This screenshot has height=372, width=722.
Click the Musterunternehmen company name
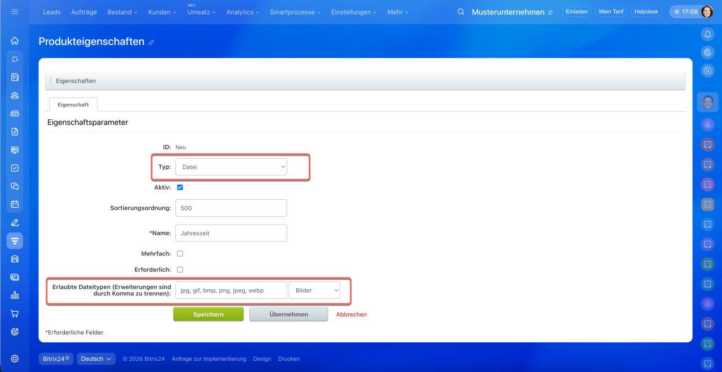click(508, 12)
